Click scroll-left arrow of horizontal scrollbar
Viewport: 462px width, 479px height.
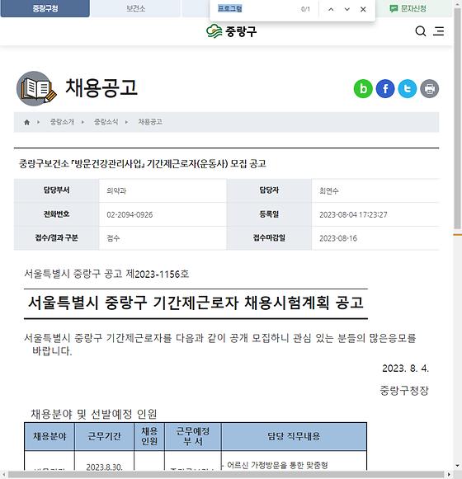(x=3, y=474)
